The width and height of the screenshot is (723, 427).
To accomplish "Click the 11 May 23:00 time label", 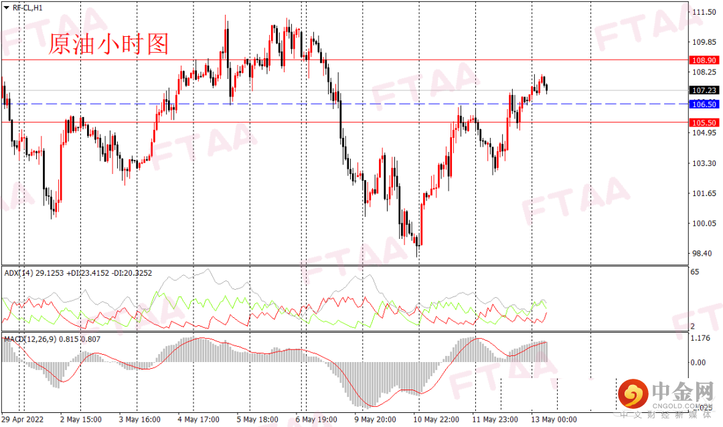I will (x=495, y=420).
